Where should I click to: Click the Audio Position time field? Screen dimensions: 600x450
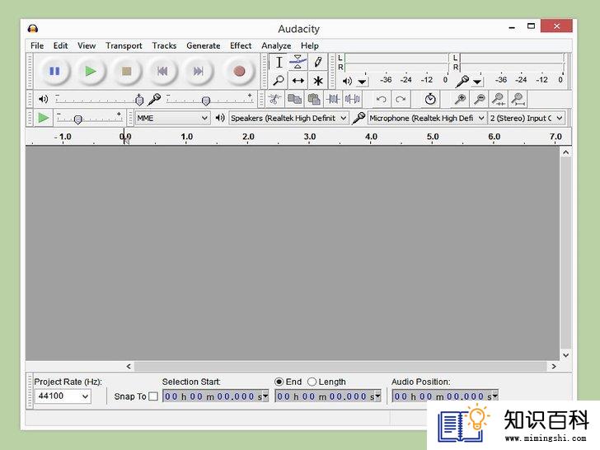445,396
